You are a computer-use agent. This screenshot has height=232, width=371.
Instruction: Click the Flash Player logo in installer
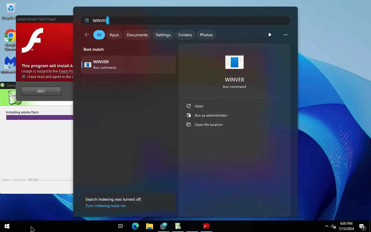pyautogui.click(x=32, y=40)
